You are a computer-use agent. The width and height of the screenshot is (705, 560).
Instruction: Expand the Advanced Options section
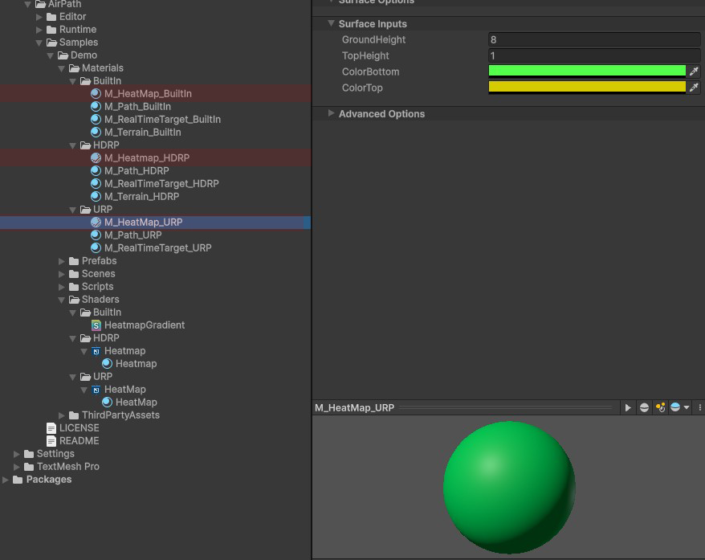point(331,113)
